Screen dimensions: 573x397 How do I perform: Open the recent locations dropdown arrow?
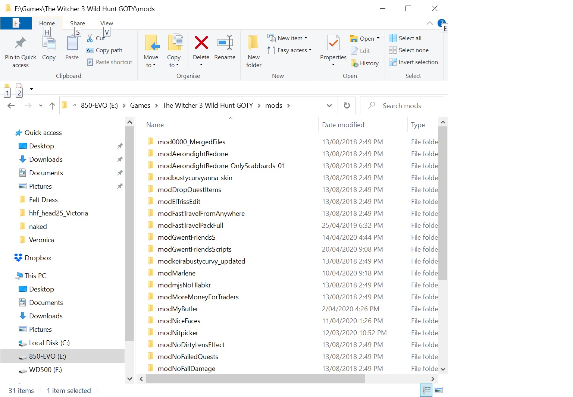[x=41, y=105]
